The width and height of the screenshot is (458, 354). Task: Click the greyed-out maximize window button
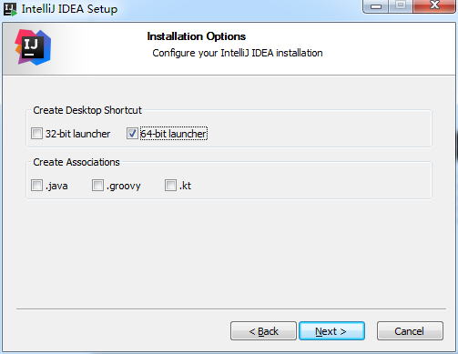(401, 6)
